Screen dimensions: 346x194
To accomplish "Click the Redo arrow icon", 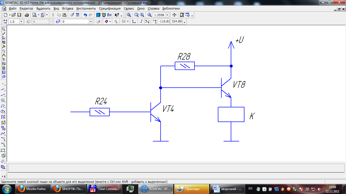I will click(90, 15).
